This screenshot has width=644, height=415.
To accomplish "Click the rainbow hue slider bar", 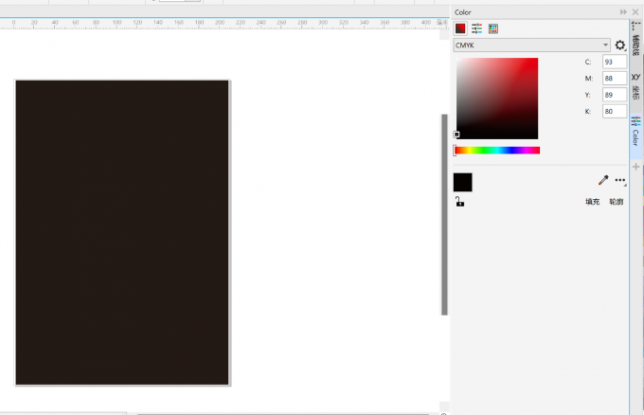I will click(x=497, y=151).
